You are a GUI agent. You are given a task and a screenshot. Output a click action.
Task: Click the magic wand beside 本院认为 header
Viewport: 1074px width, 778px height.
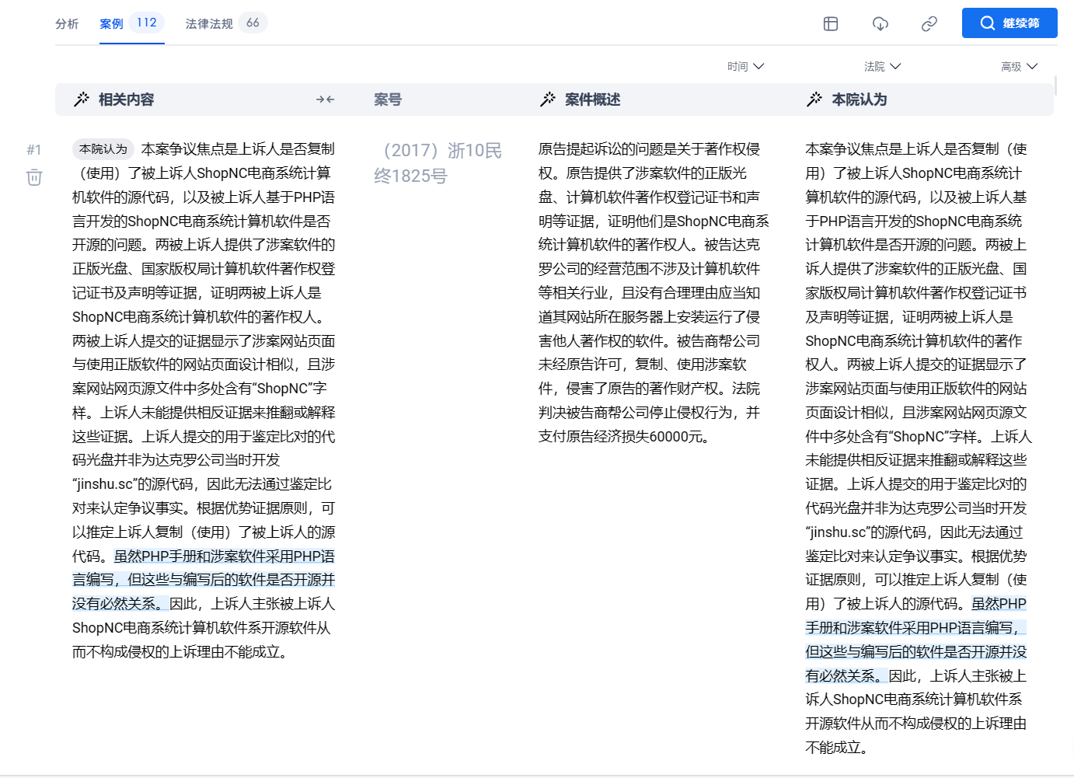click(x=814, y=99)
